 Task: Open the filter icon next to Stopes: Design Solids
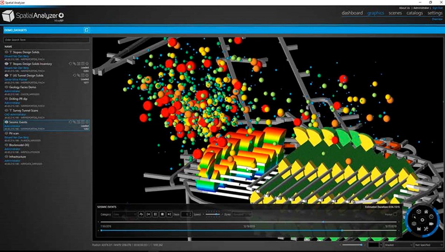10,52
